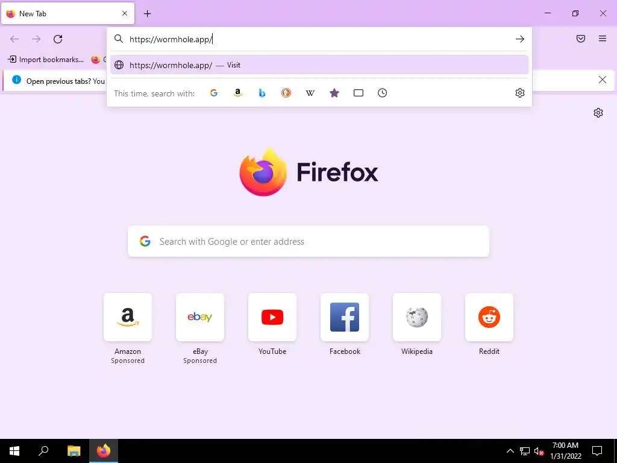Open the Action Center notifications
The height and width of the screenshot is (463, 617).
coord(597,451)
